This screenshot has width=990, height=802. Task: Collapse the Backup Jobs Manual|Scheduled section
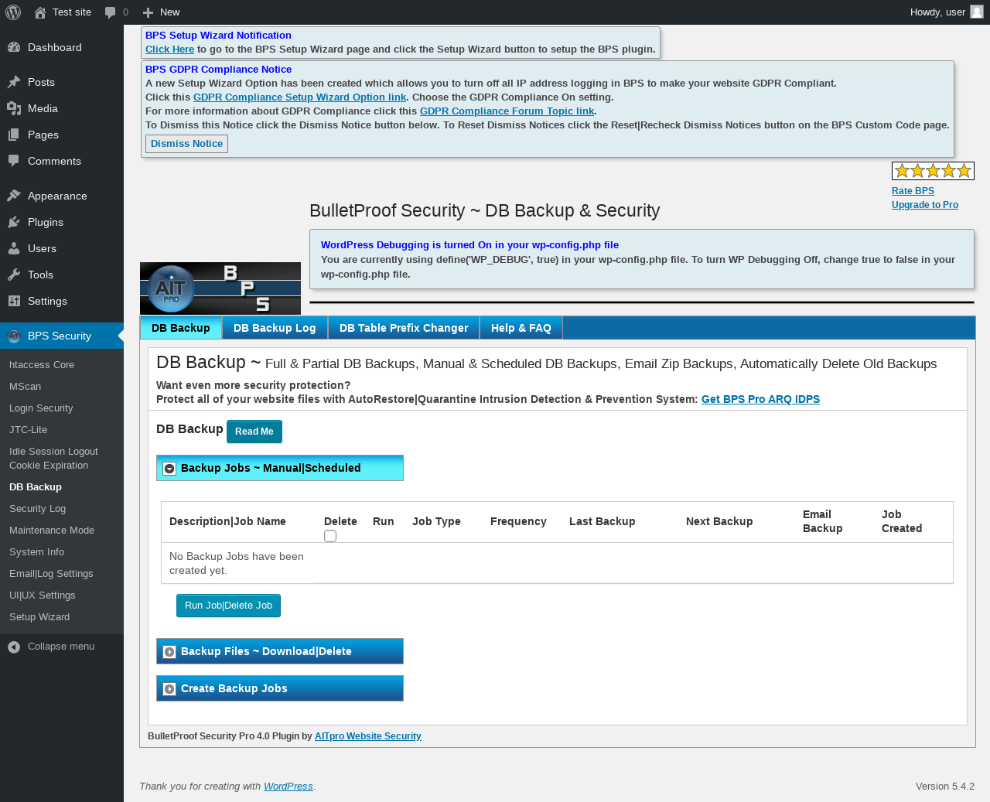coord(280,468)
